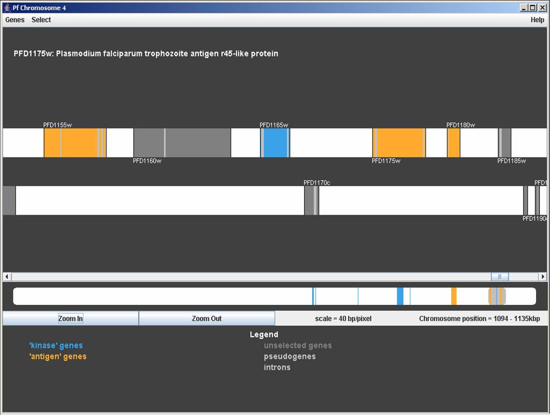Click the Zoom In button

70,318
